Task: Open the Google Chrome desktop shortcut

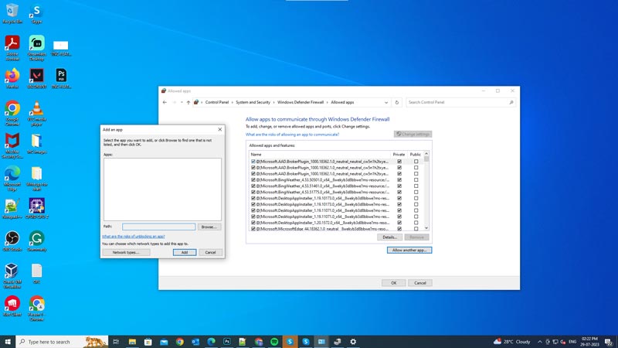Action: pyautogui.click(x=12, y=113)
